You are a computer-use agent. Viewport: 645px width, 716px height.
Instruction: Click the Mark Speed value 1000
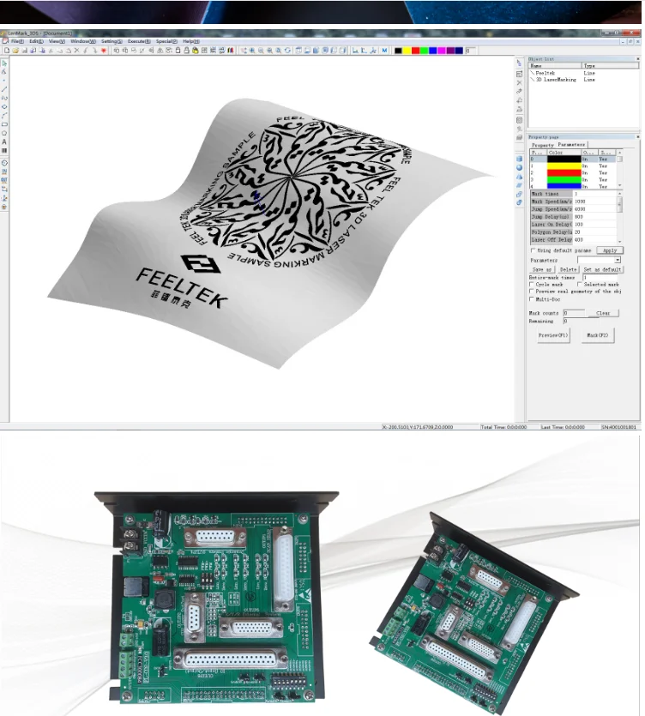click(x=594, y=202)
